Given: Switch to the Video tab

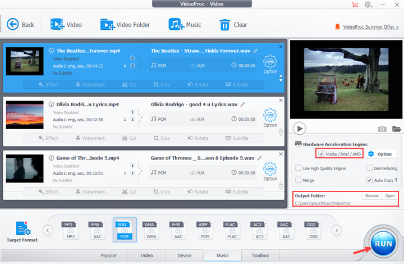Looking at the screenshot, I should (x=146, y=256).
